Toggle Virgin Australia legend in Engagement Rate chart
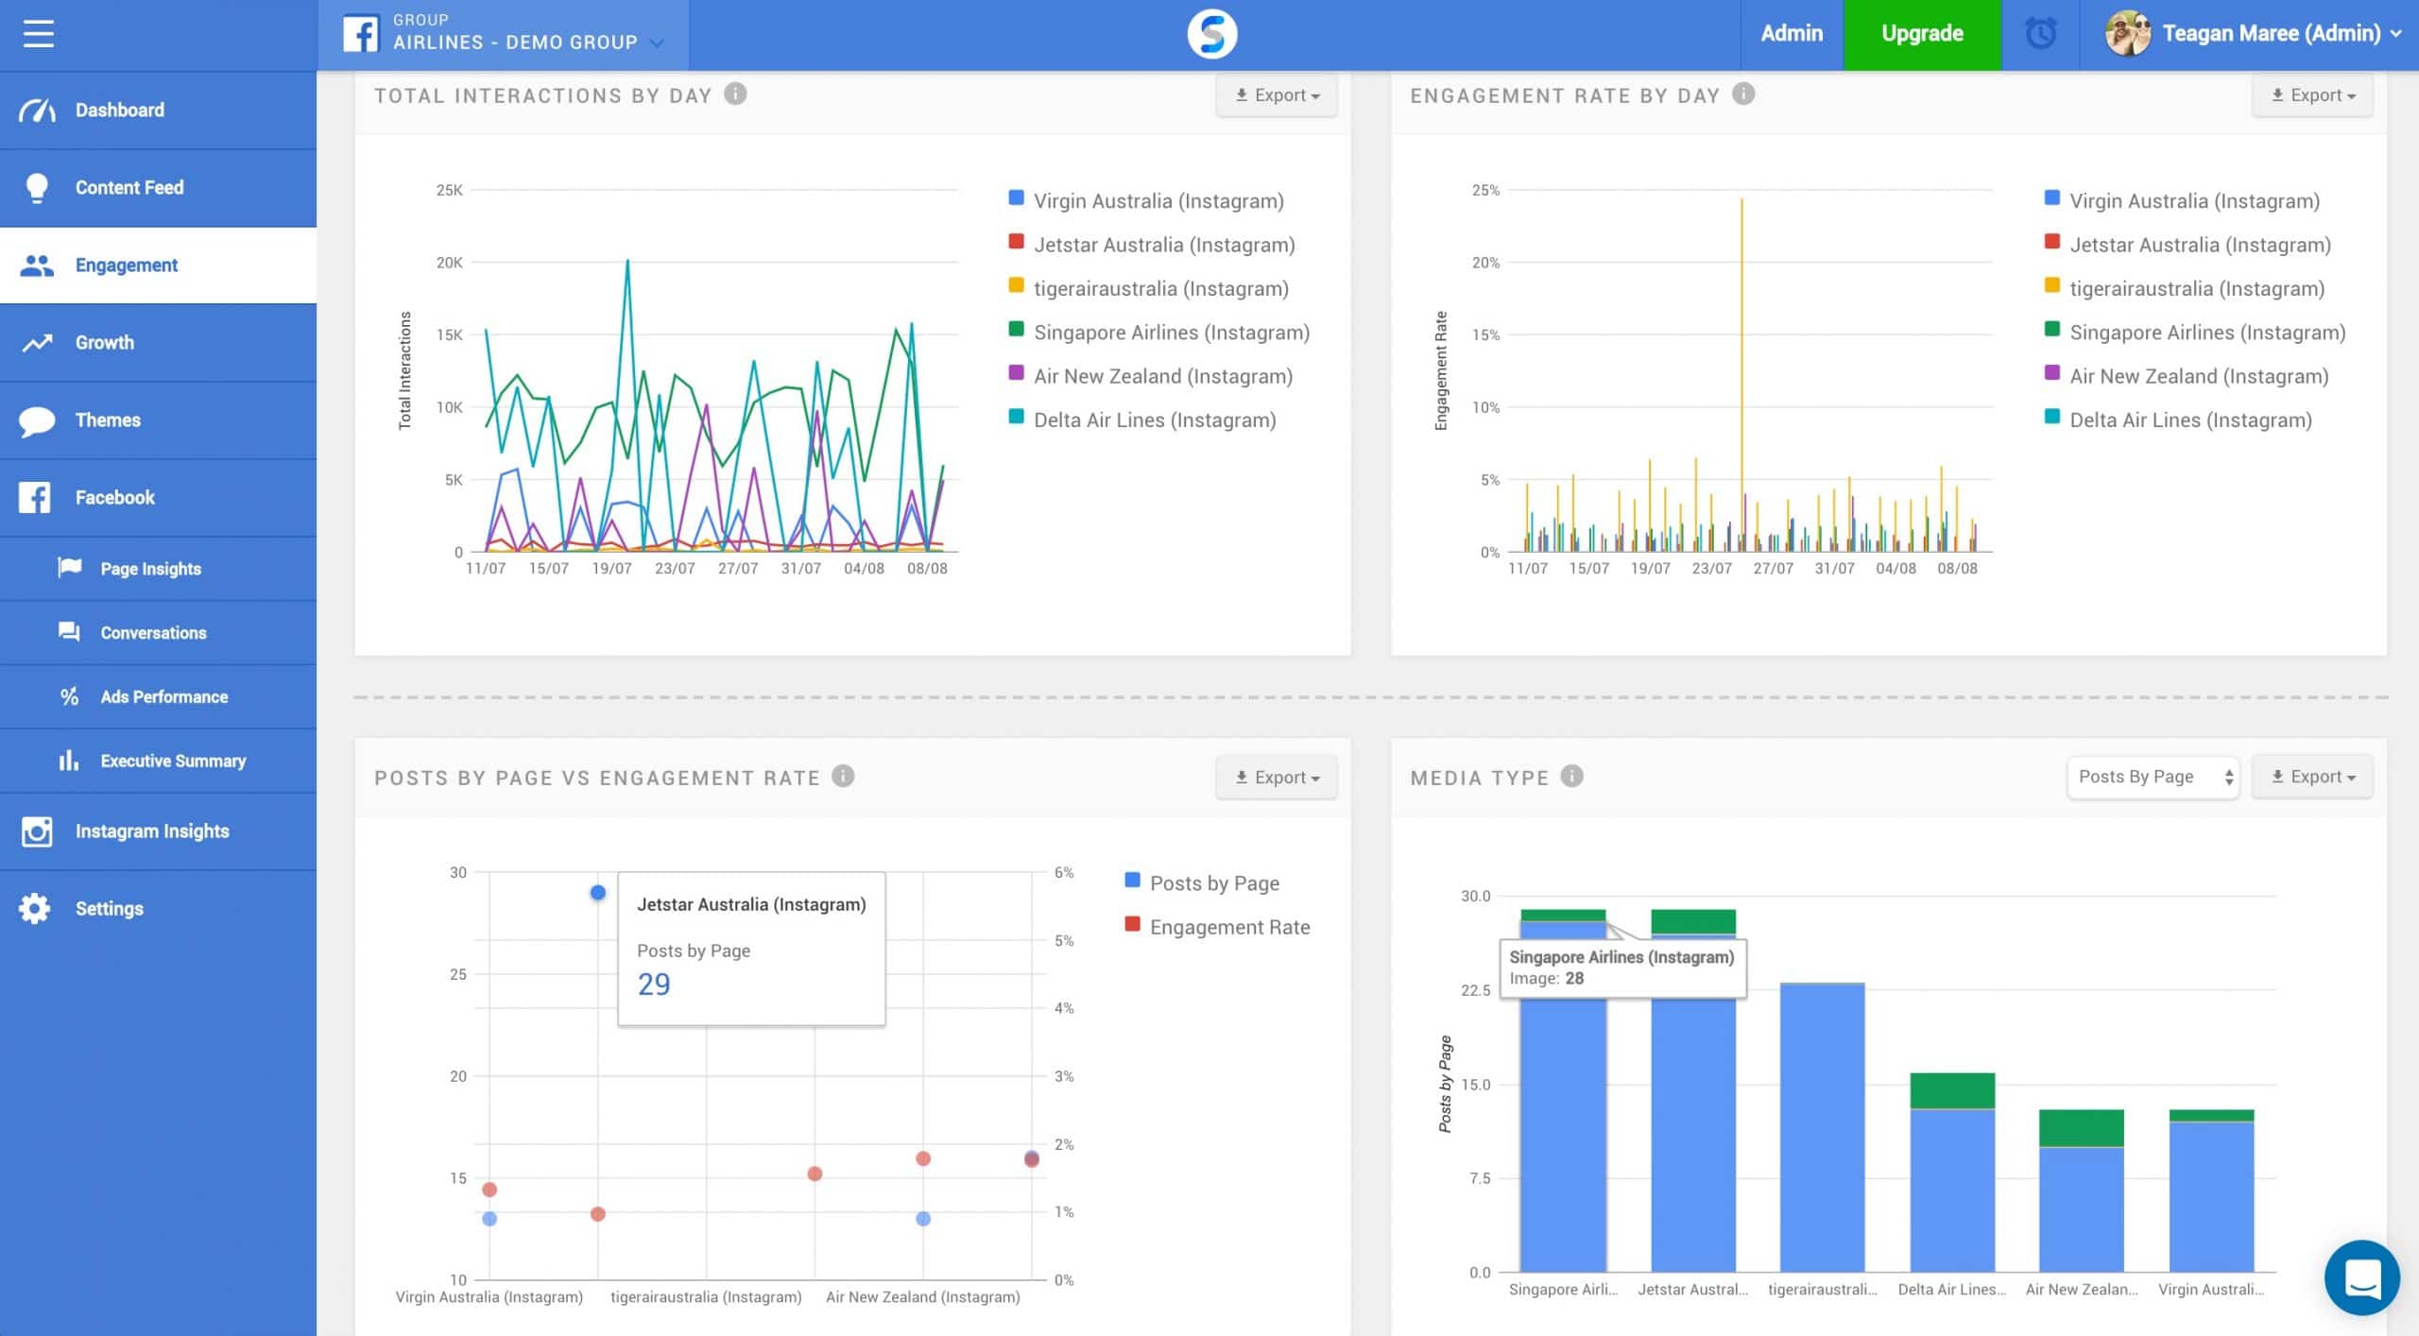The image size is (2419, 1336). coord(2184,200)
